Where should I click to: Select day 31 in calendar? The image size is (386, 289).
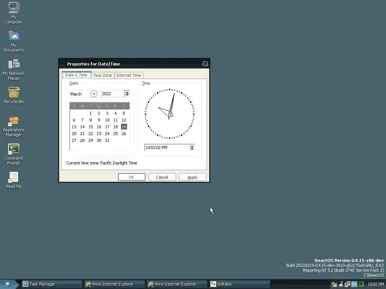tap(107, 140)
